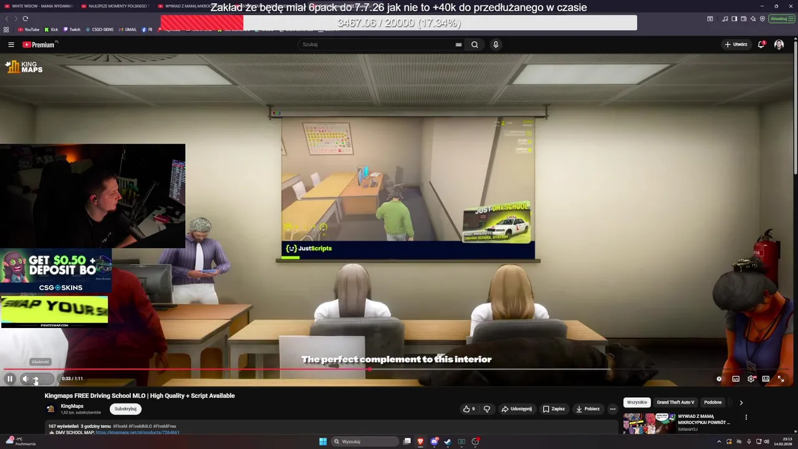Go back in the browser history

(x=6, y=19)
